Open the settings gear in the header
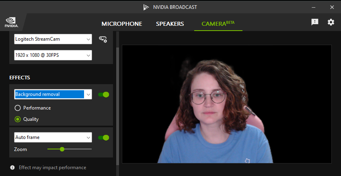The width and height of the screenshot is (341, 176). click(331, 22)
